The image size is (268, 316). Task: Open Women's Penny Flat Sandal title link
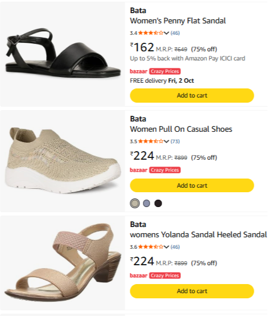pos(178,21)
